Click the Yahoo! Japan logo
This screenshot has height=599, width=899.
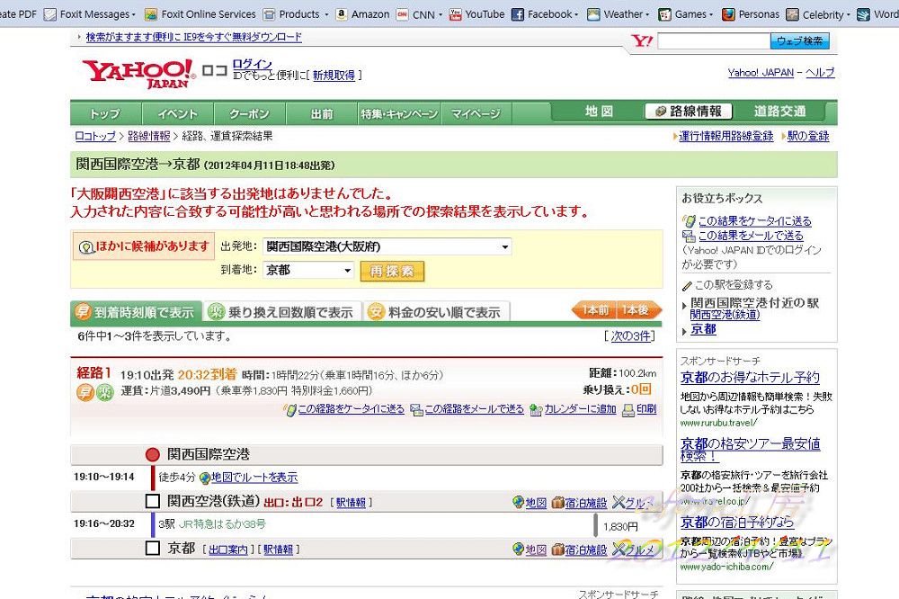click(138, 73)
